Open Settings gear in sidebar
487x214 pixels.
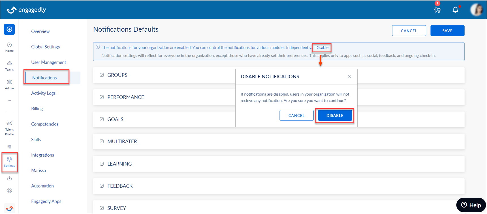pyautogui.click(x=9, y=162)
